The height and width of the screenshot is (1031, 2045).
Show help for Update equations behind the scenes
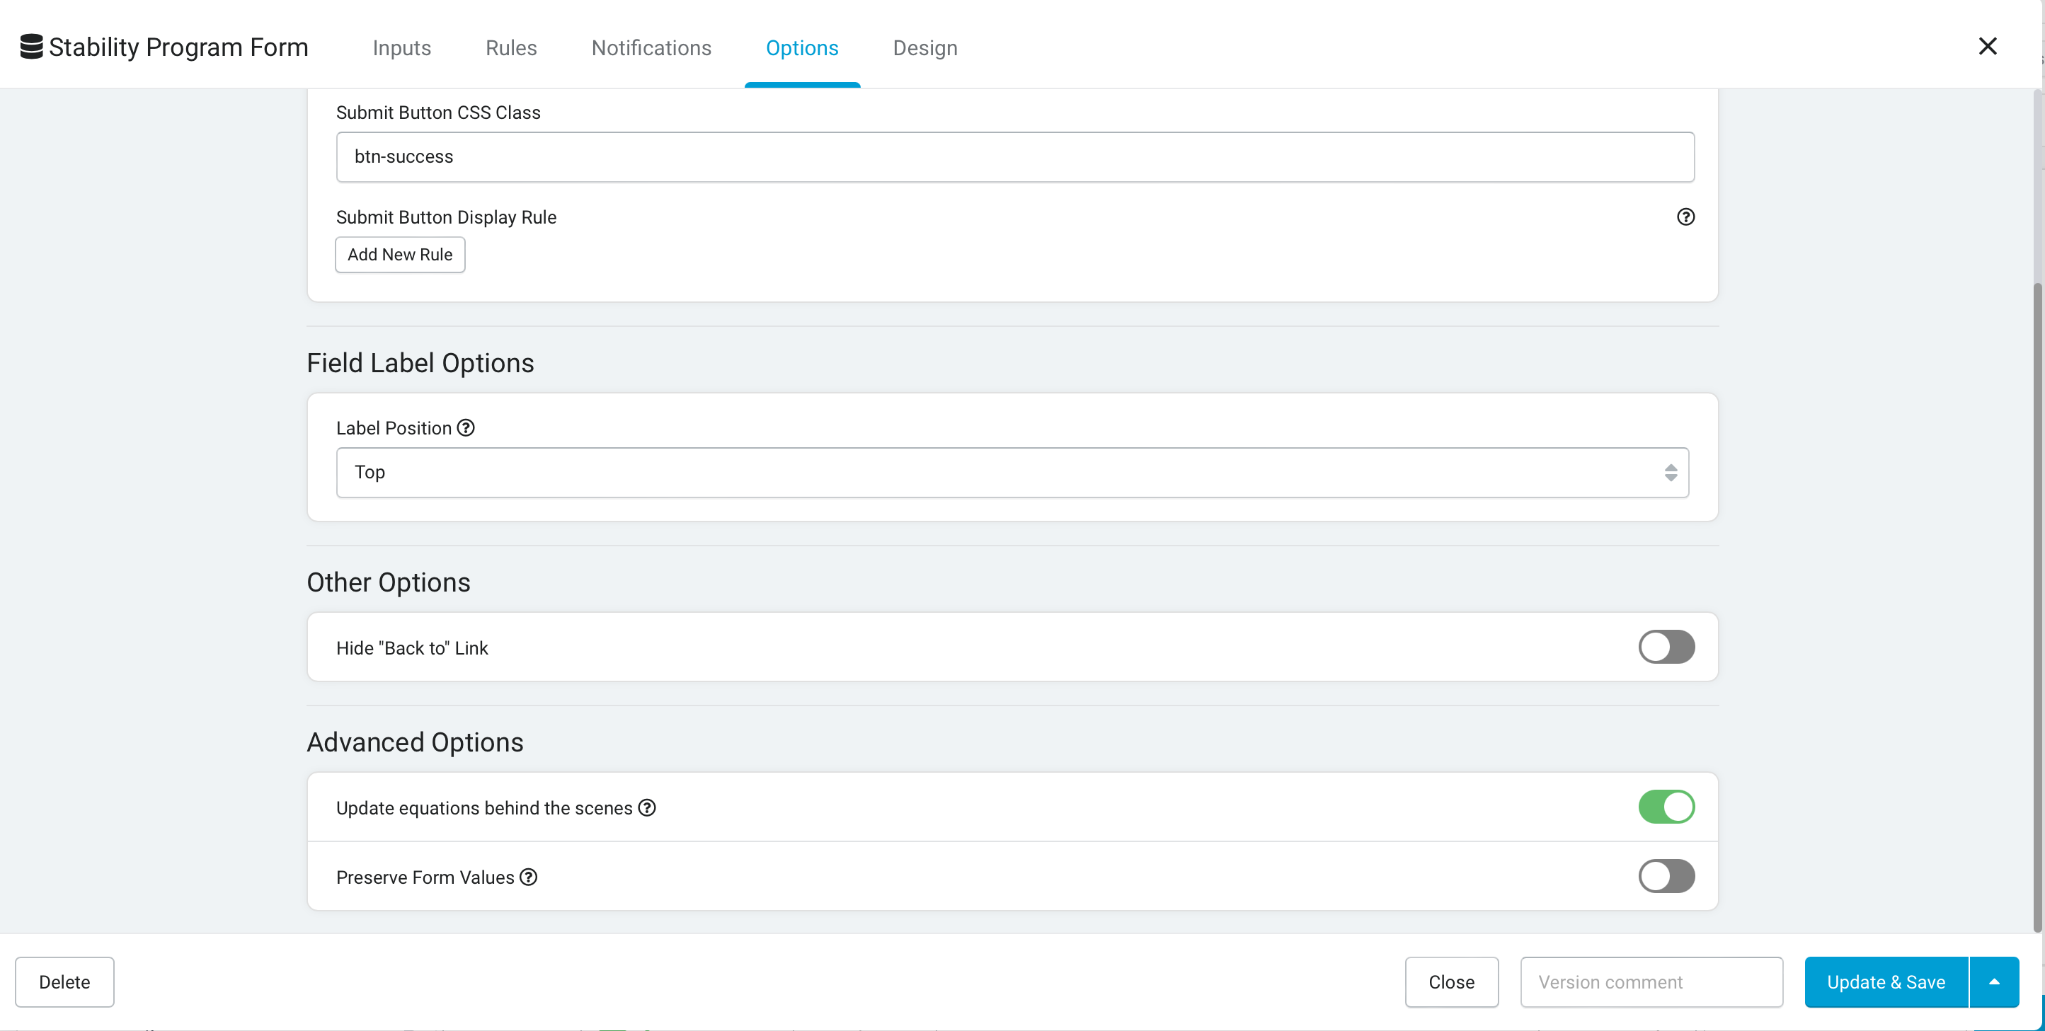click(647, 807)
